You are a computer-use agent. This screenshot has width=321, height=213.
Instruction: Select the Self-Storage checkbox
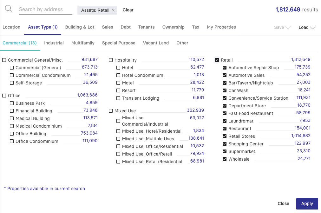[x=12, y=83]
